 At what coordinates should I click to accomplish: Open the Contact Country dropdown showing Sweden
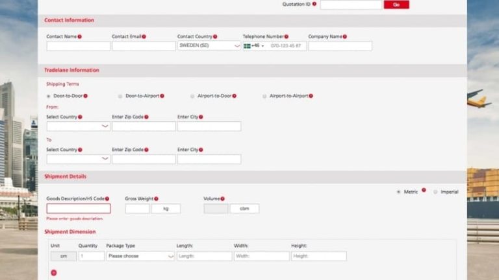click(x=209, y=46)
